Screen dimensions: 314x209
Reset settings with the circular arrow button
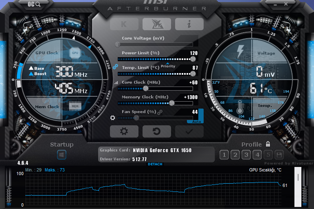157,131
